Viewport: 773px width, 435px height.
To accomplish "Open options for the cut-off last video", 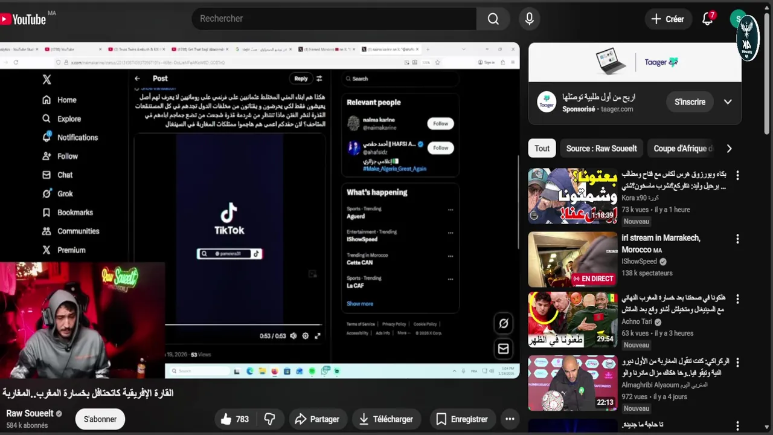I will pos(737,427).
